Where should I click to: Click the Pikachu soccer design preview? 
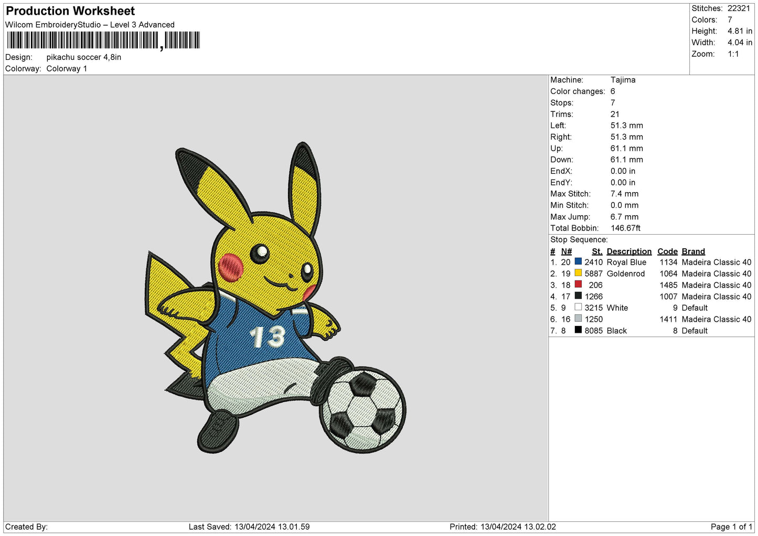point(275,298)
